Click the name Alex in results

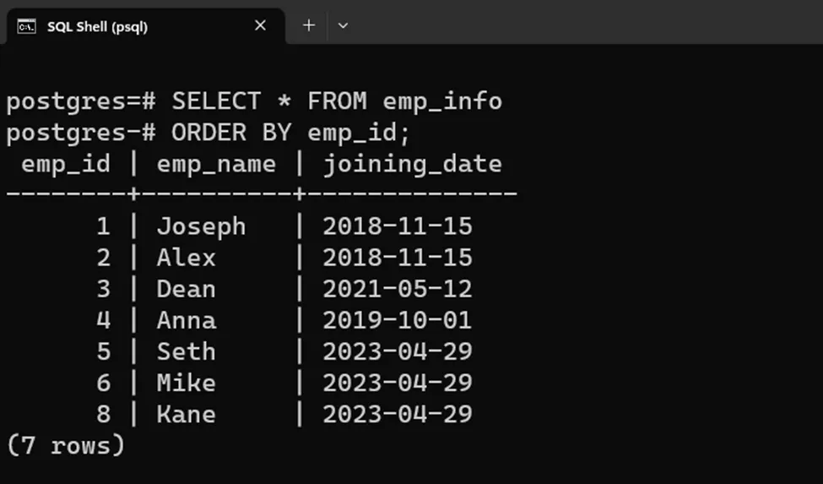(186, 258)
